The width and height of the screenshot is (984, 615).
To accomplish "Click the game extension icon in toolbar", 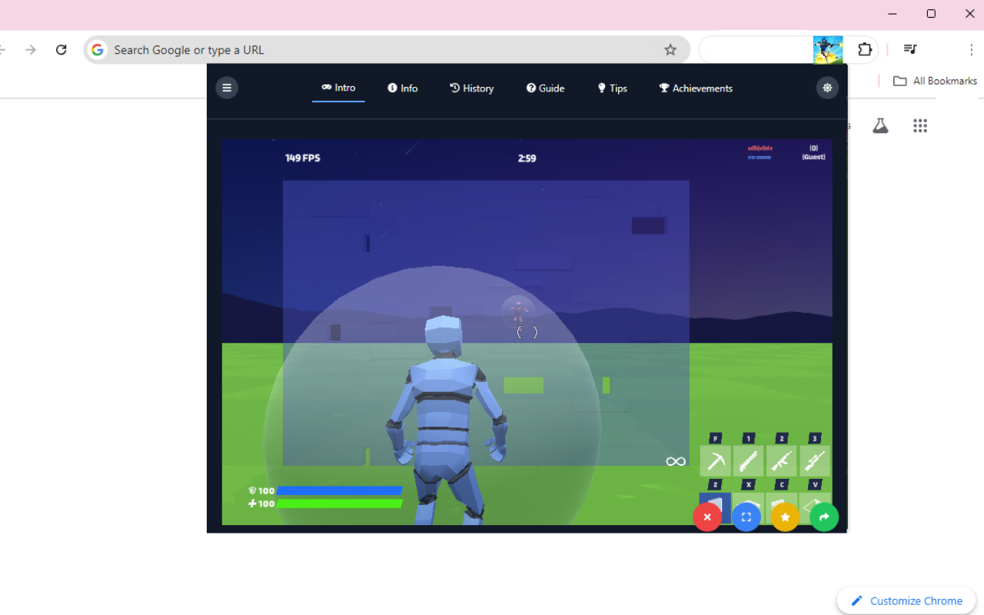I will click(828, 50).
